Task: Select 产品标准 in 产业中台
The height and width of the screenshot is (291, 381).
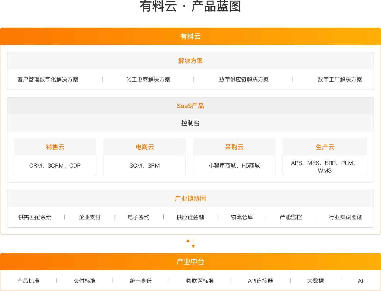Action: [28, 281]
